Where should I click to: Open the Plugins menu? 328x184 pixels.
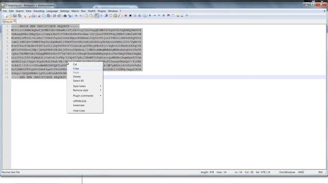(101, 11)
